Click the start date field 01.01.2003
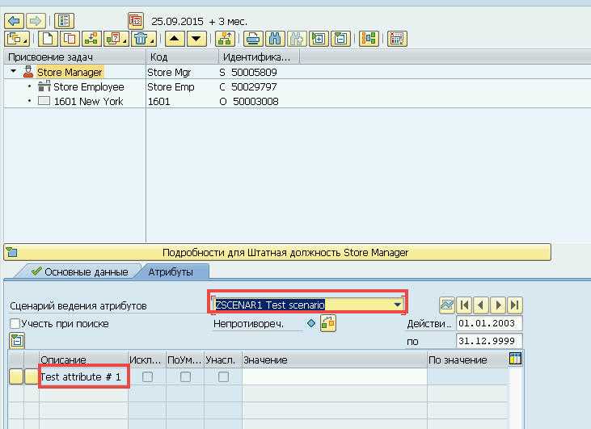The image size is (591, 429). 488,323
